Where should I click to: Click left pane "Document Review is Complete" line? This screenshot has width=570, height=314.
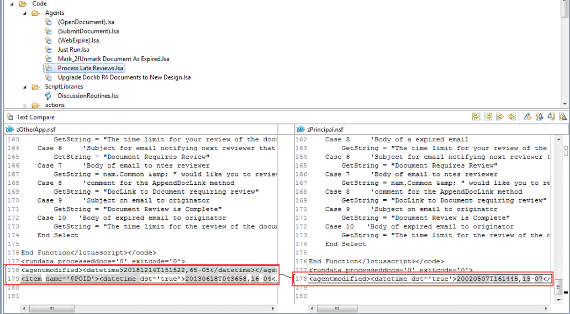138,209
